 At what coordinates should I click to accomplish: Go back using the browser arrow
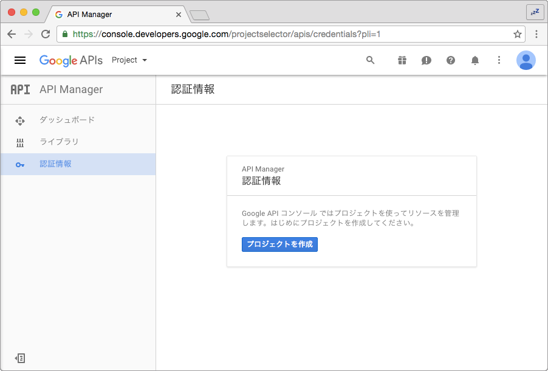click(x=12, y=34)
